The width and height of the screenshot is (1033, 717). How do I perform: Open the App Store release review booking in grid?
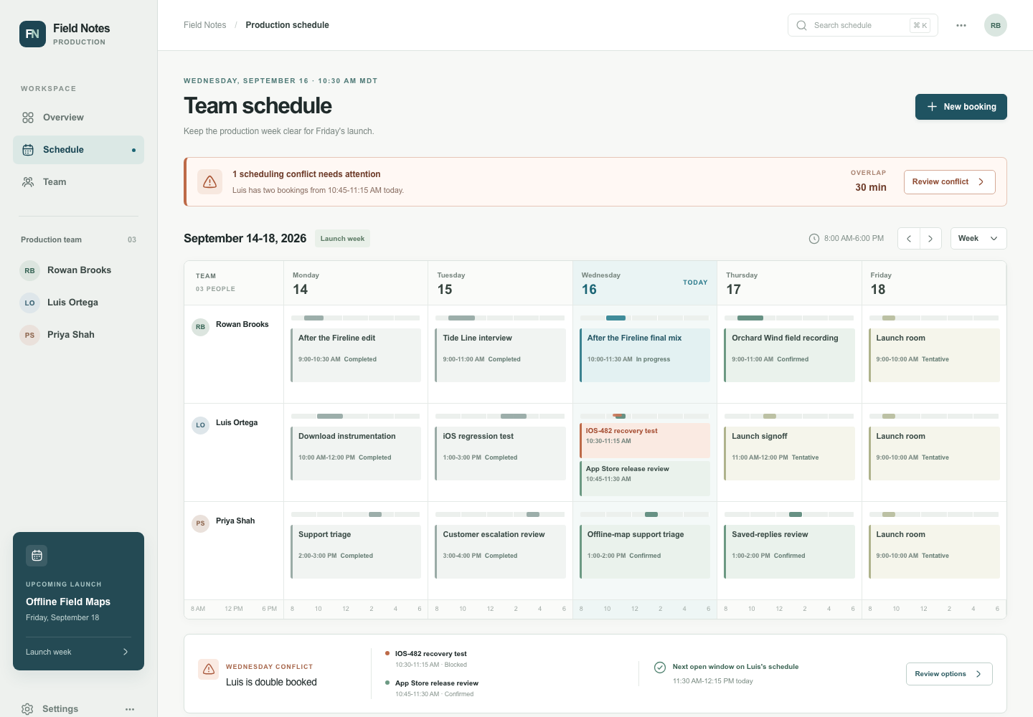pyautogui.click(x=645, y=478)
